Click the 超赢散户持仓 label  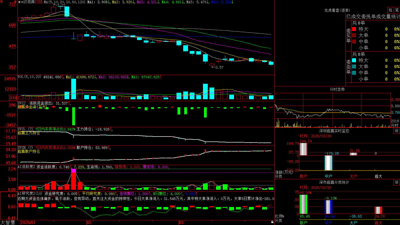[x=29, y=151]
